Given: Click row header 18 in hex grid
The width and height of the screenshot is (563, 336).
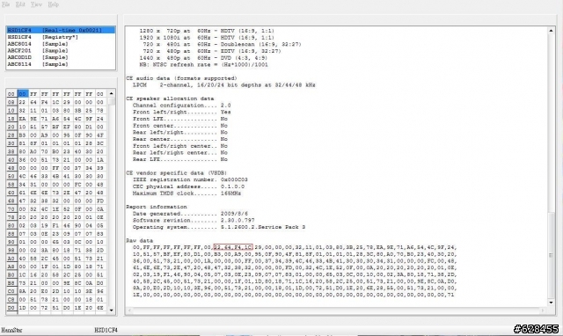Looking at the screenshot, I should coord(11,119).
